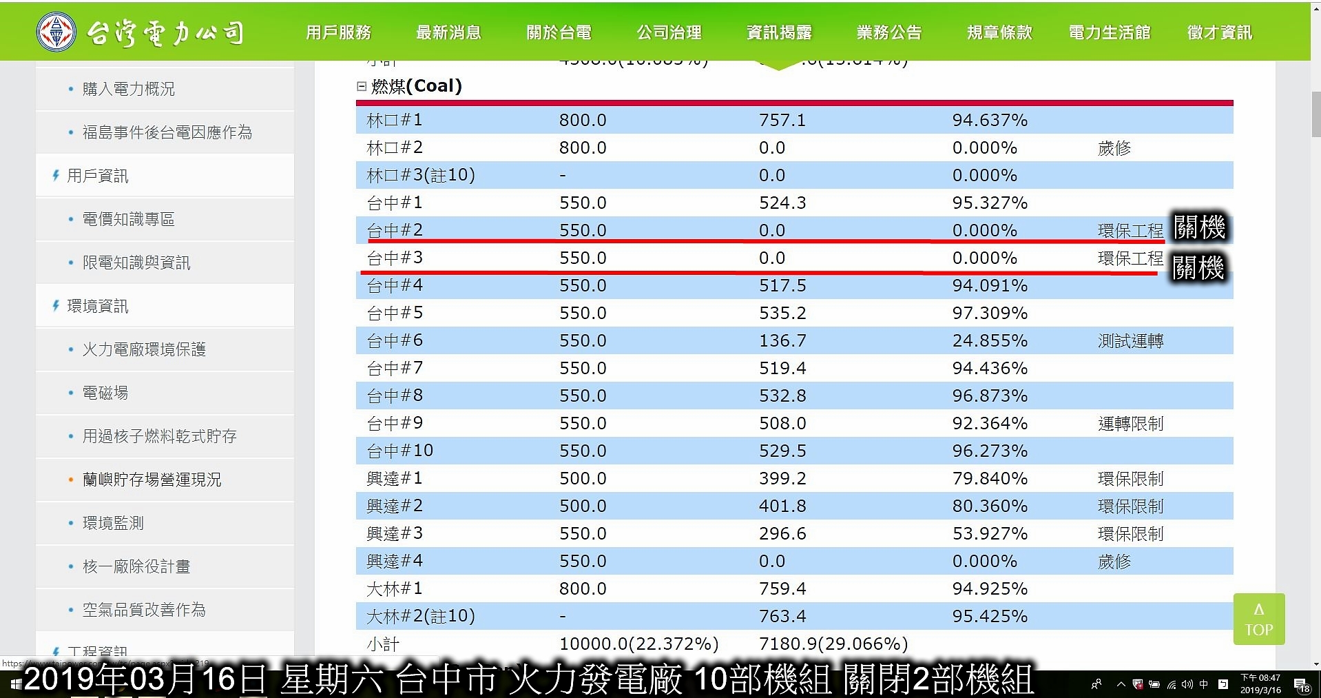Select 測試運轉 note in 台中#6 row

tap(1130, 340)
